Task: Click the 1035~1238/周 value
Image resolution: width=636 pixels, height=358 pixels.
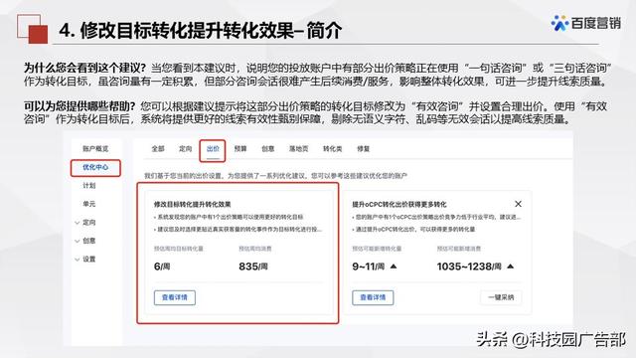Action: (469, 267)
